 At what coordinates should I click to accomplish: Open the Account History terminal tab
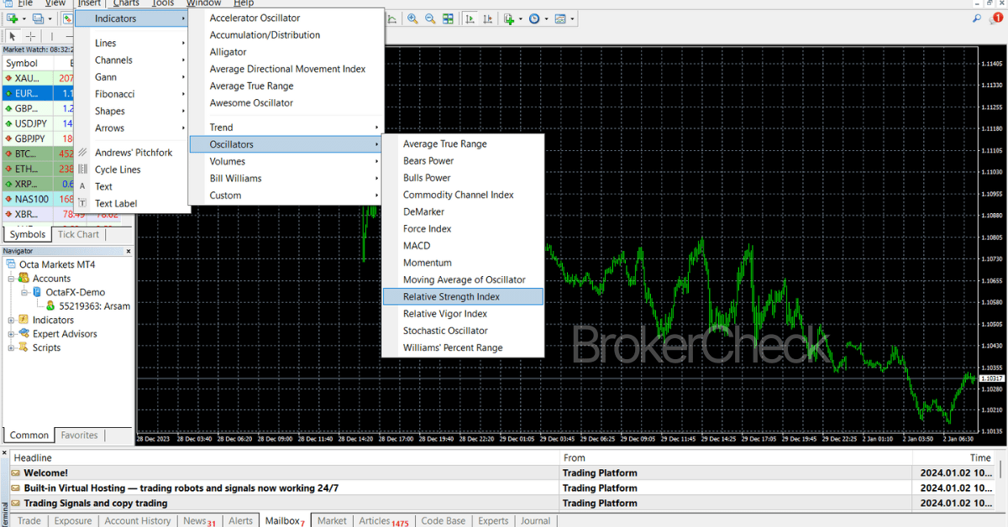[x=137, y=520]
